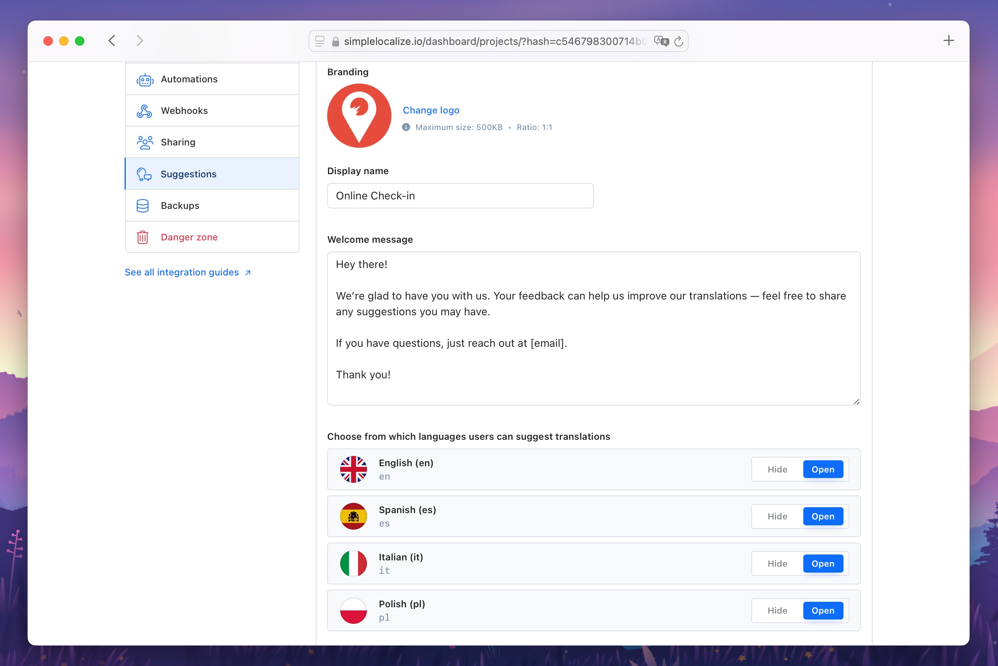
Task: Click the project branding logo icon
Action: pos(360,114)
